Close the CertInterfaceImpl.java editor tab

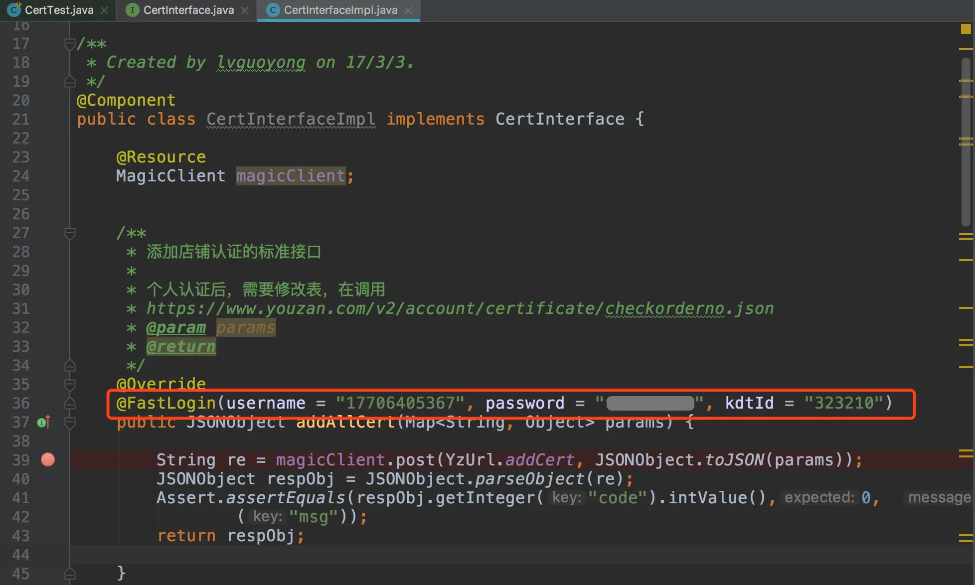coord(408,10)
